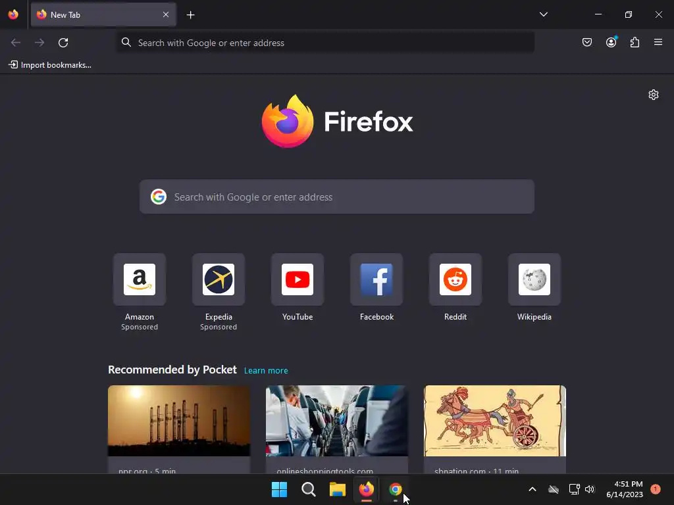Click the Recommended by Pocket heading

click(x=172, y=370)
